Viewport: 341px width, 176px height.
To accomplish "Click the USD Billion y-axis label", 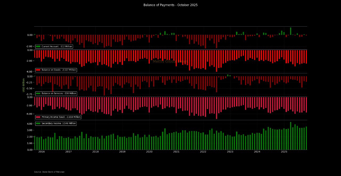I will pos(24,85).
